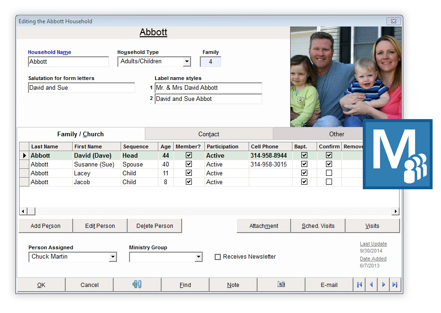Click inside the Salutation for form letters field
The height and width of the screenshot is (313, 441).
(81, 87)
